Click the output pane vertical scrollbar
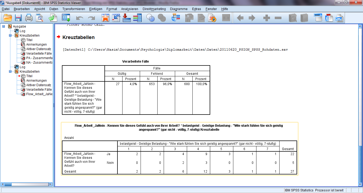The image size is (363, 193). click(360, 105)
